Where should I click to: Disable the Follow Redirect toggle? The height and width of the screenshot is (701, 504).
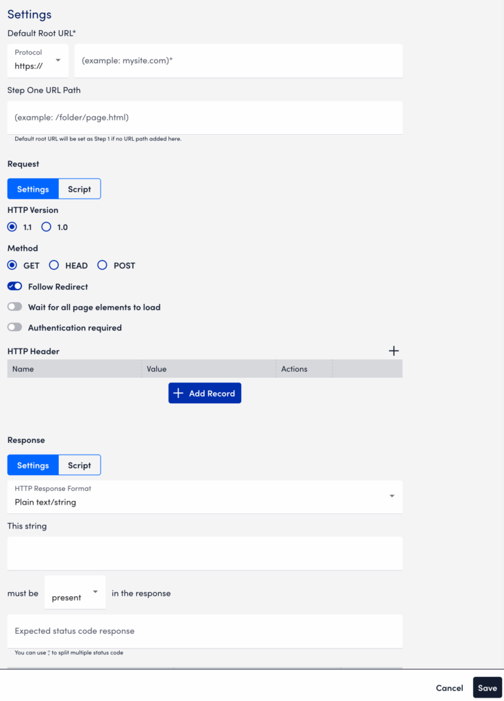coord(15,286)
